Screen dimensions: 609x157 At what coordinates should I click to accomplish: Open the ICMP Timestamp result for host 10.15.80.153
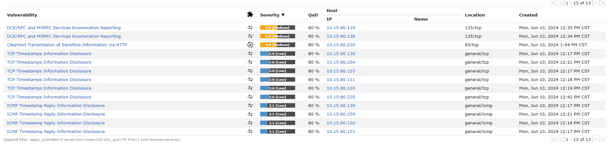click(56, 132)
